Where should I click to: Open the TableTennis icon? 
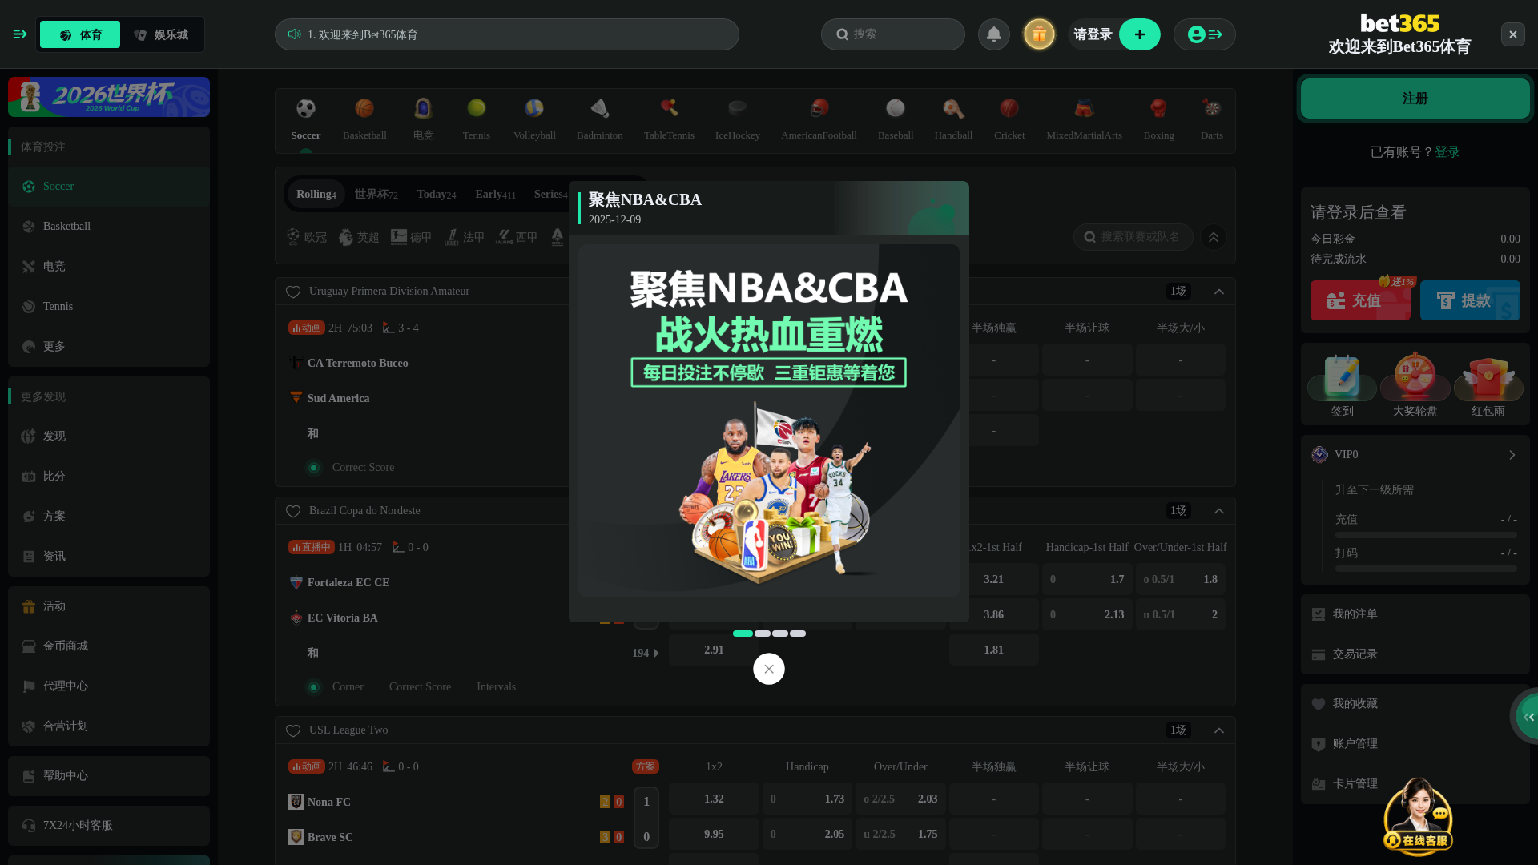tap(669, 108)
